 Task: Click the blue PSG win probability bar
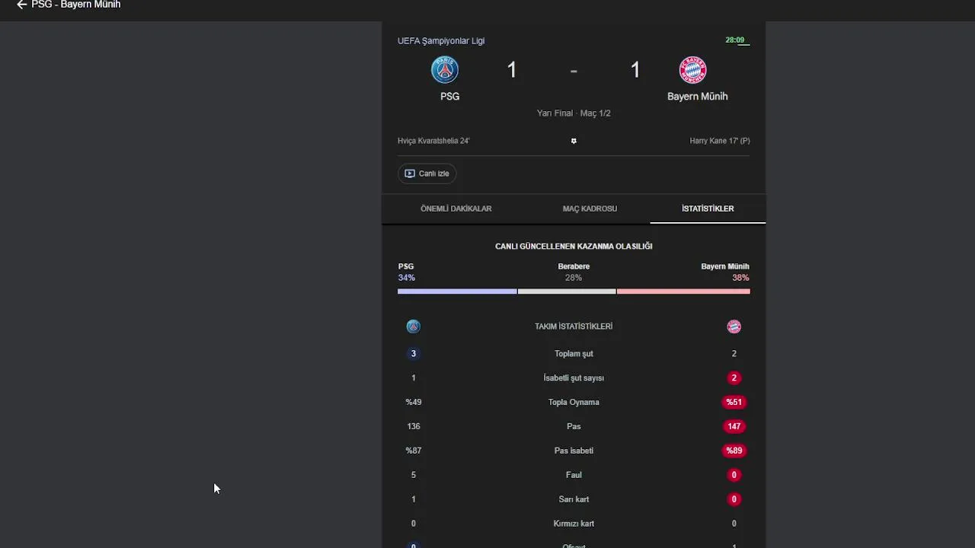click(x=457, y=292)
